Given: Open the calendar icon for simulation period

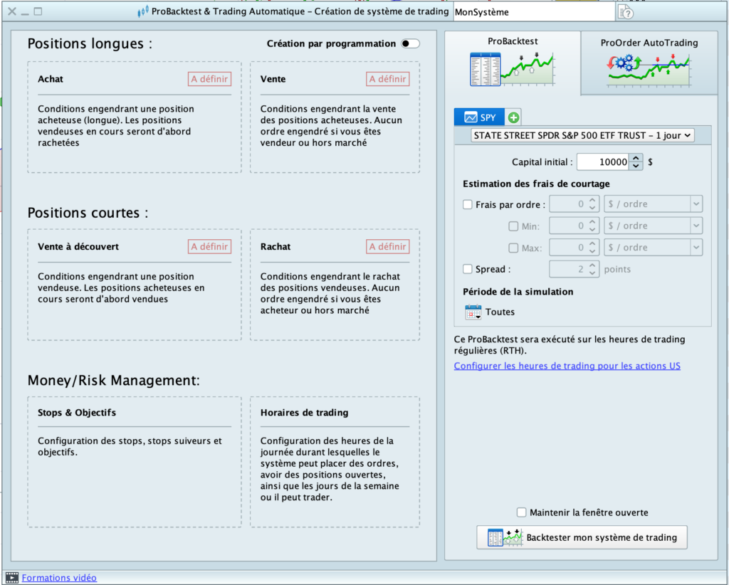Looking at the screenshot, I should pos(473,312).
